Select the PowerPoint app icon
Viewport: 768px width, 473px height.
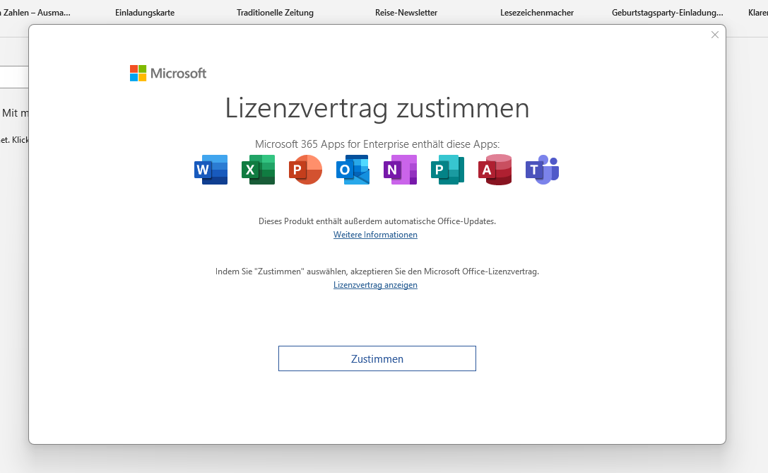pyautogui.click(x=305, y=170)
